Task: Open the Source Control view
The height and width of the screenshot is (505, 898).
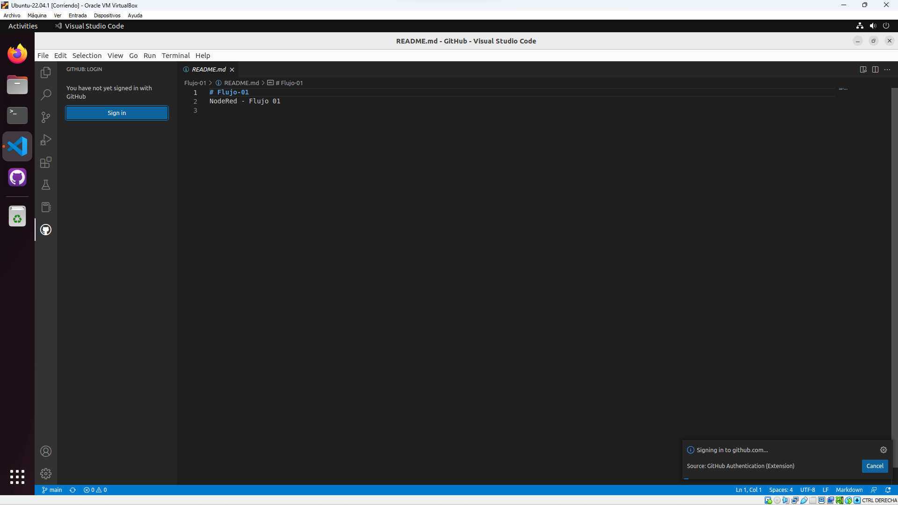Action: tap(46, 117)
